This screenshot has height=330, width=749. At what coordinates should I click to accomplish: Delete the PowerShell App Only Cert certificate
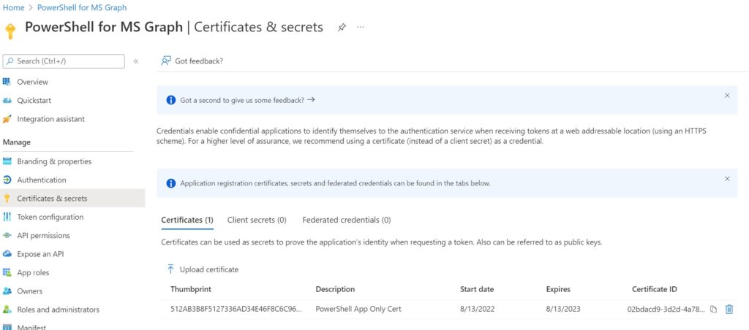click(729, 309)
